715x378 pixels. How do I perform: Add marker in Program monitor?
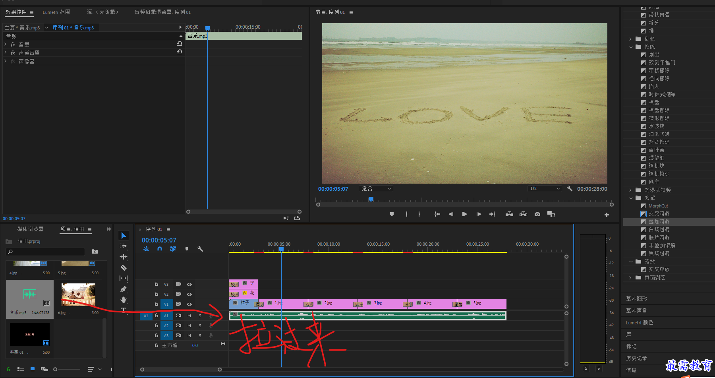(392, 214)
